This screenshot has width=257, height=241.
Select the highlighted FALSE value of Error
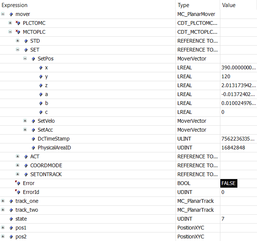(x=228, y=183)
